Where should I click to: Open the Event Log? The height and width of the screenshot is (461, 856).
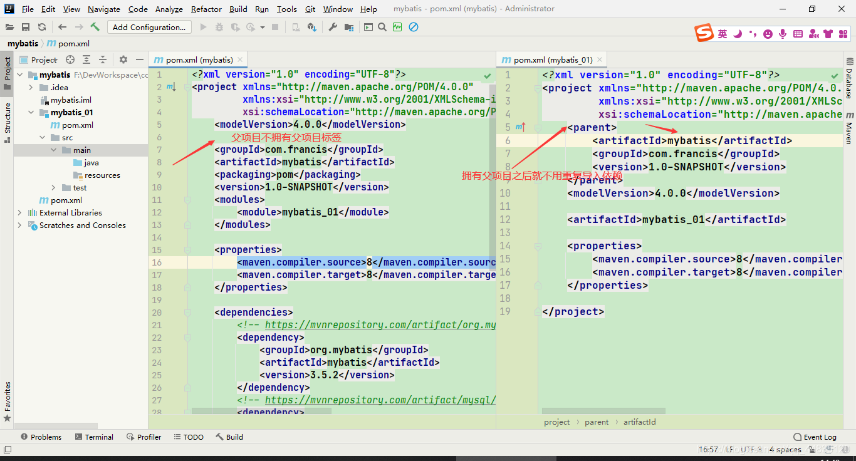pos(815,437)
